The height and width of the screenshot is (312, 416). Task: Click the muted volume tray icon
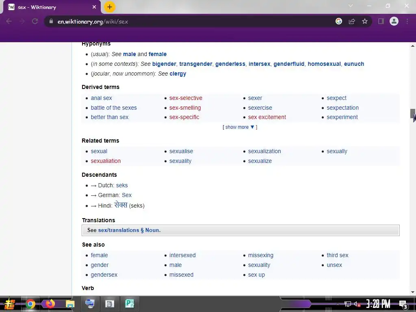357,304
